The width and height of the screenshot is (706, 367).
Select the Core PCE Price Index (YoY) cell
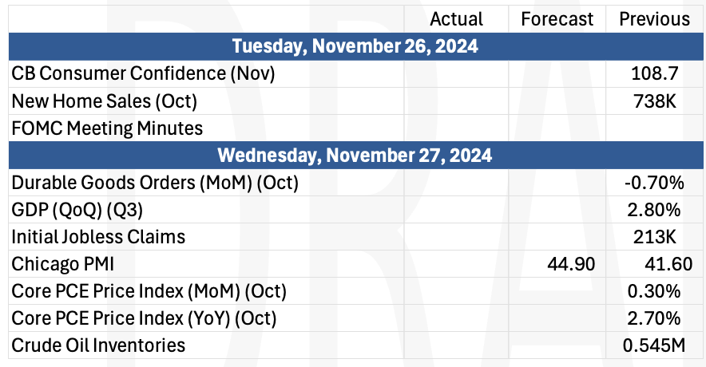206,318
